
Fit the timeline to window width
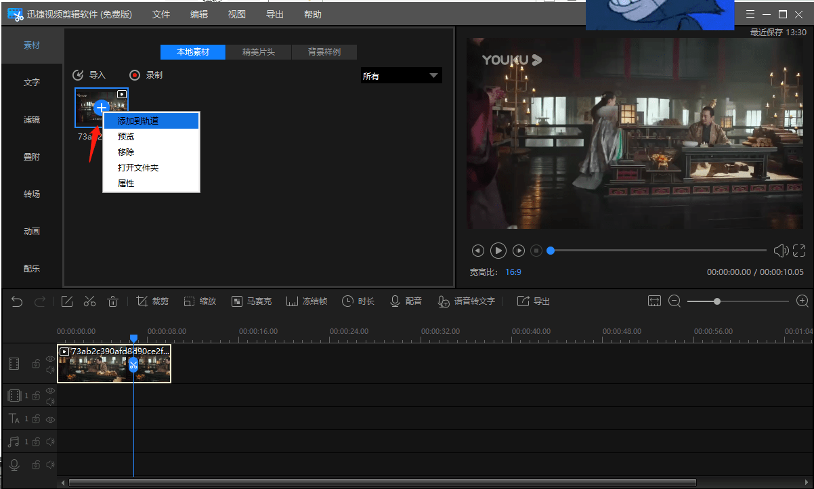tap(654, 301)
